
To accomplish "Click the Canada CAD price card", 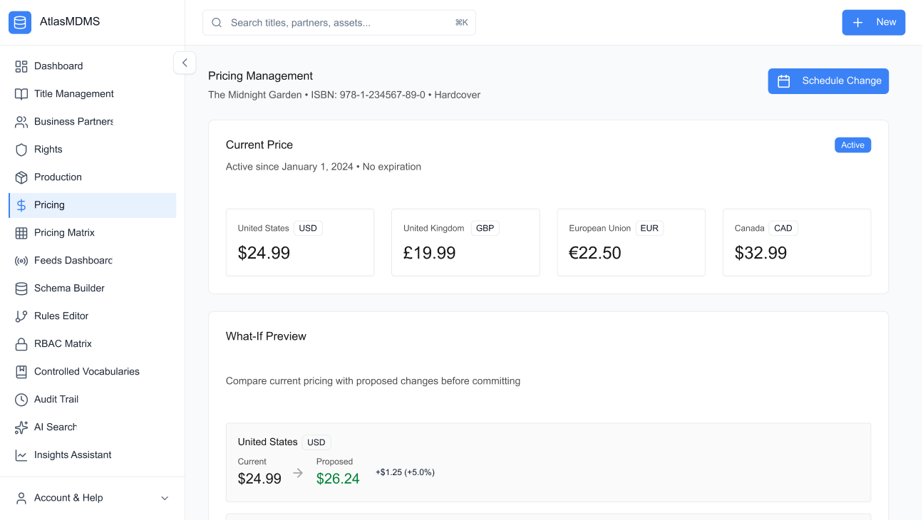I will 796,242.
